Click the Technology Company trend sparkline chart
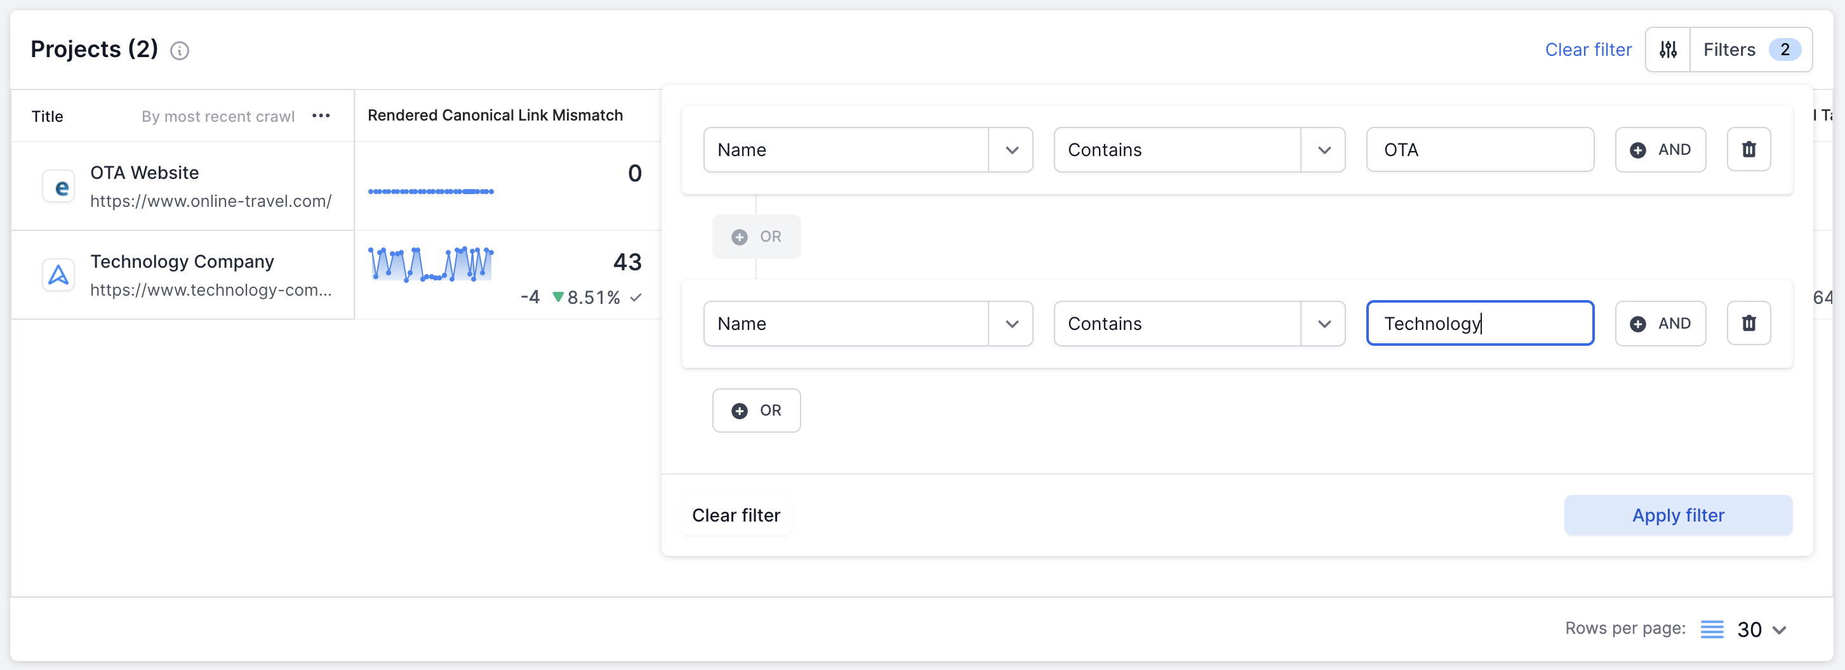Image resolution: width=1845 pixels, height=670 pixels. pos(430,266)
